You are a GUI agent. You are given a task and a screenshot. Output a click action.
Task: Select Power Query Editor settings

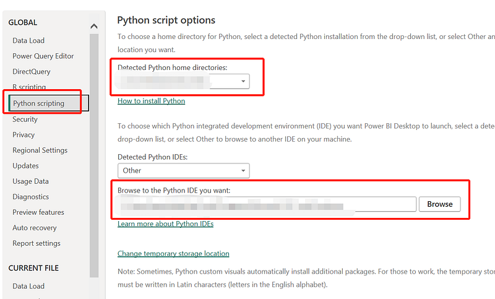tap(43, 56)
